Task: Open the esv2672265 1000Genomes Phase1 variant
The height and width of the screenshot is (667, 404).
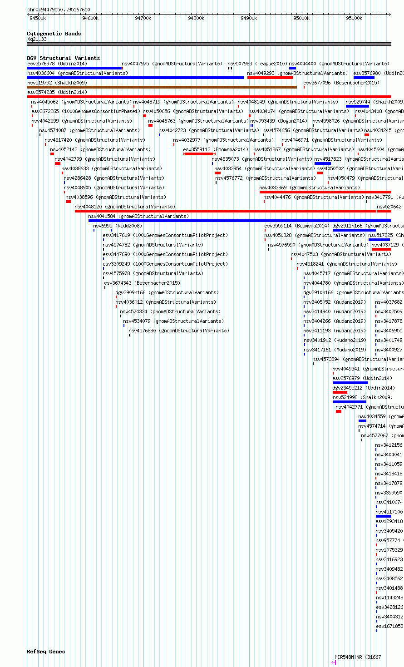Action: [86, 111]
